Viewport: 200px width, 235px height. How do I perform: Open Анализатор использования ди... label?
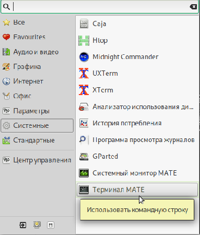(x=143, y=107)
